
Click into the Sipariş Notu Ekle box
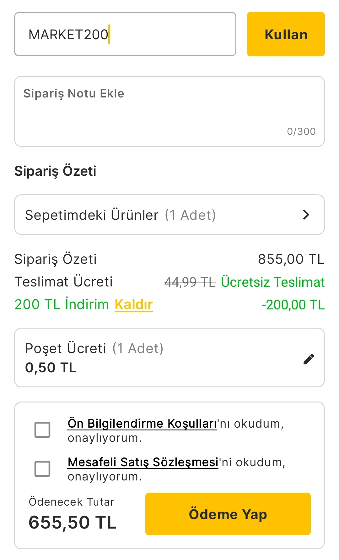pyautogui.click(x=169, y=111)
